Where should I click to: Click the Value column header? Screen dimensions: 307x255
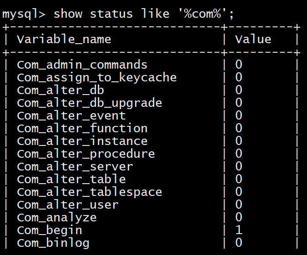(x=253, y=39)
